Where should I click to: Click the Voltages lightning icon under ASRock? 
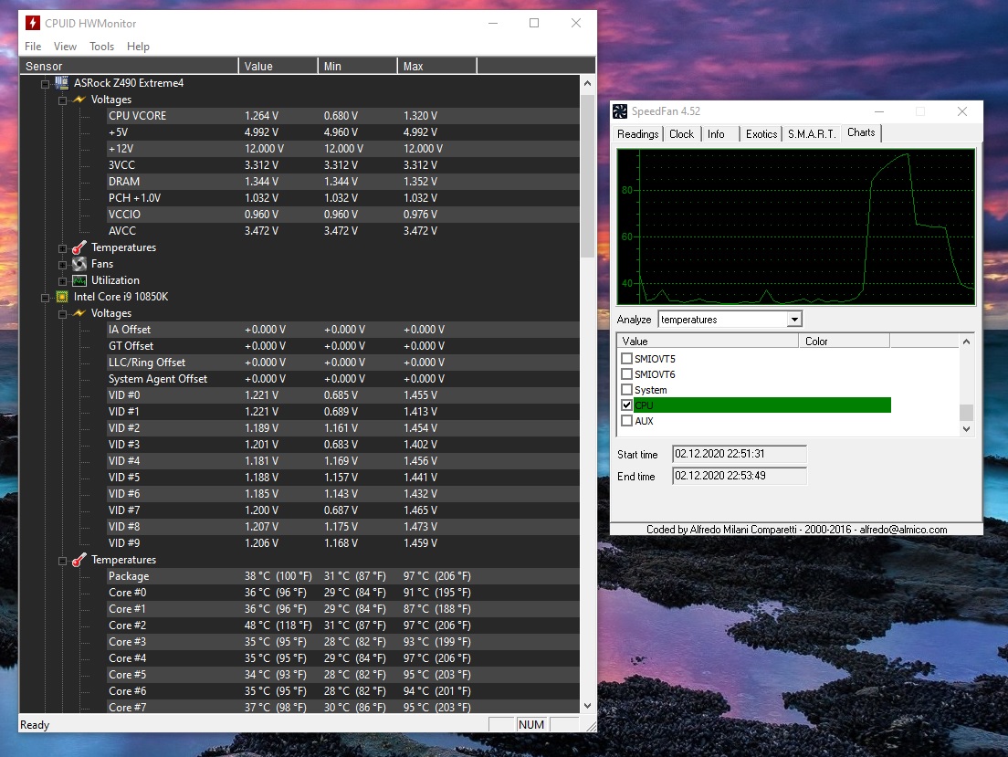click(79, 99)
